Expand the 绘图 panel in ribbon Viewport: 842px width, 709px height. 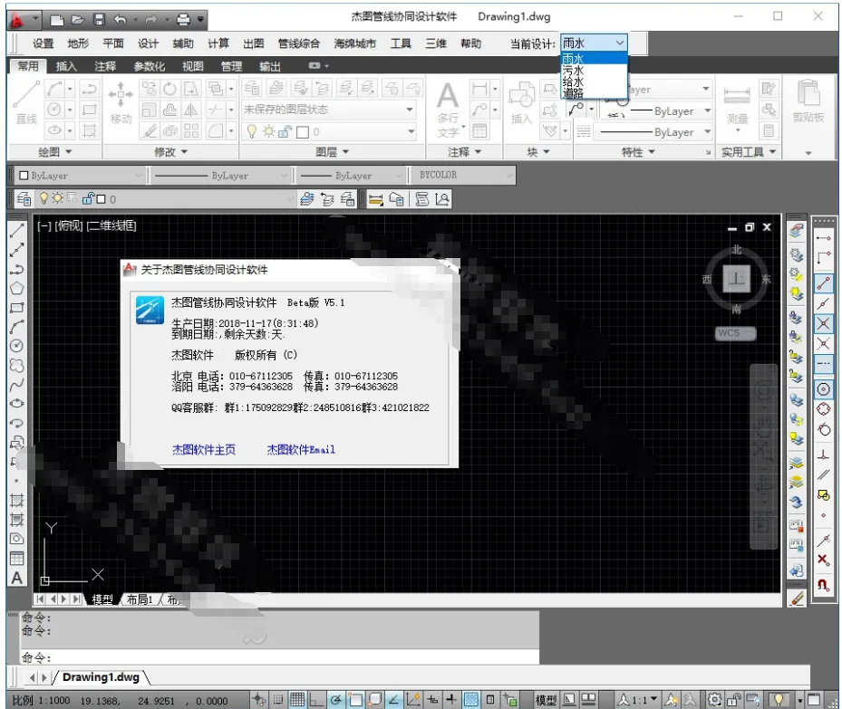click(54, 152)
